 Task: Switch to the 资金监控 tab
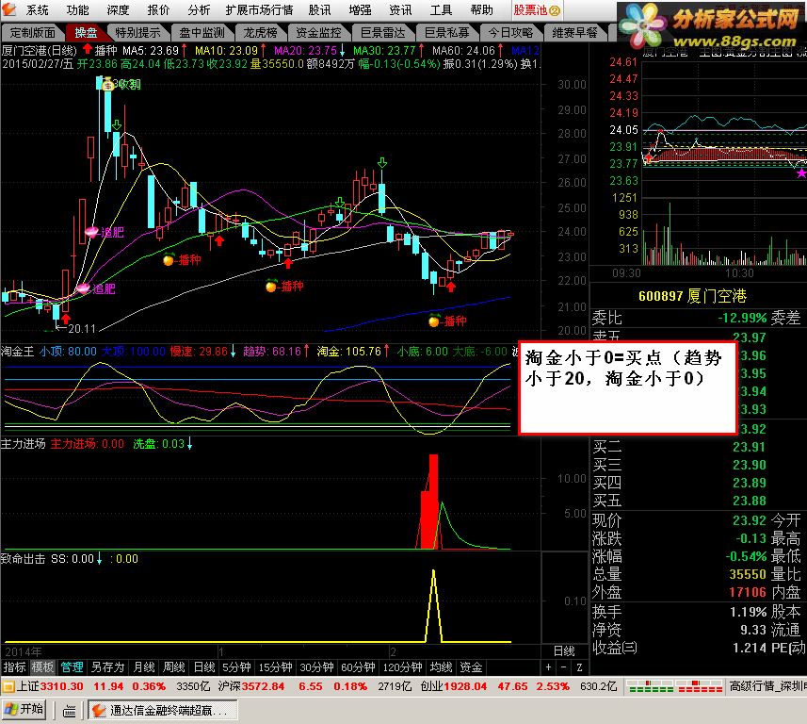click(318, 32)
